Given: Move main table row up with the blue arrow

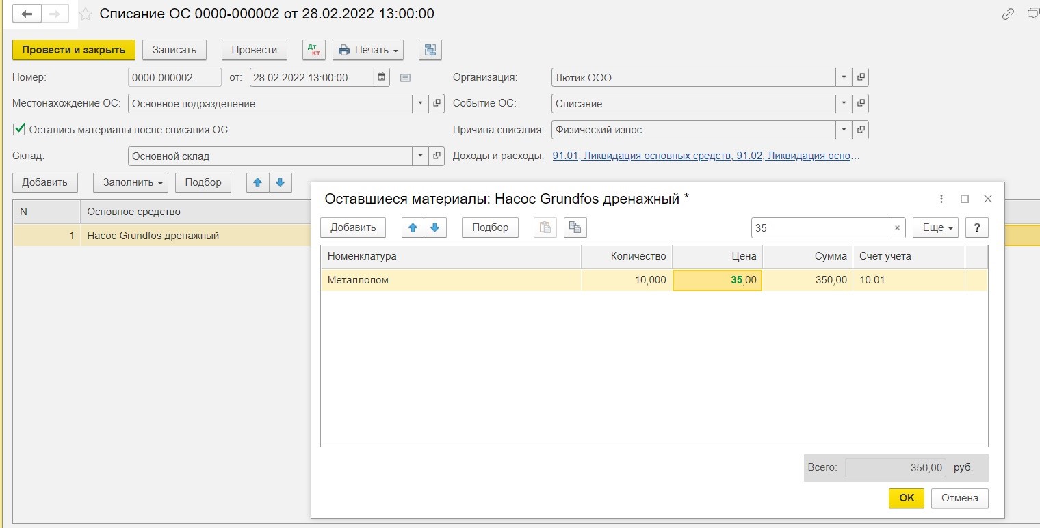Looking at the screenshot, I should pyautogui.click(x=258, y=182).
